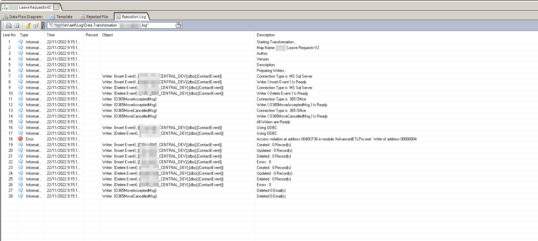Select 'Using ODBC' on line 16

(266, 127)
